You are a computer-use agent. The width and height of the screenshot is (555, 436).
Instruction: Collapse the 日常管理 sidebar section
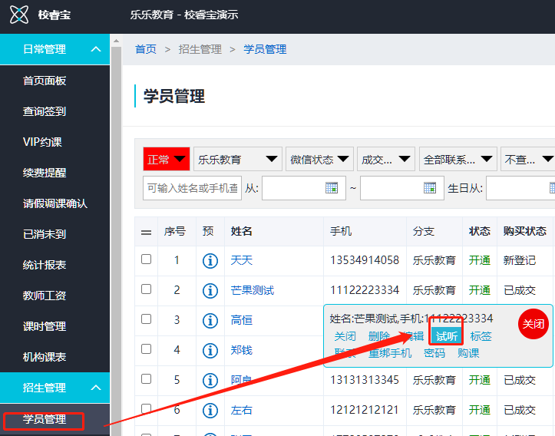pos(55,49)
